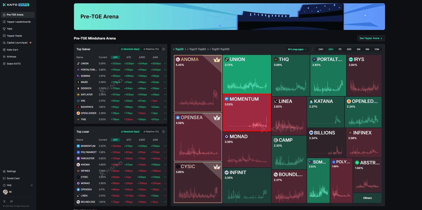Set treemap time range to 7D
The height and width of the screenshot is (210, 422).
point(340,49)
